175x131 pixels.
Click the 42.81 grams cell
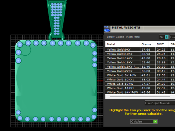pos(148,75)
